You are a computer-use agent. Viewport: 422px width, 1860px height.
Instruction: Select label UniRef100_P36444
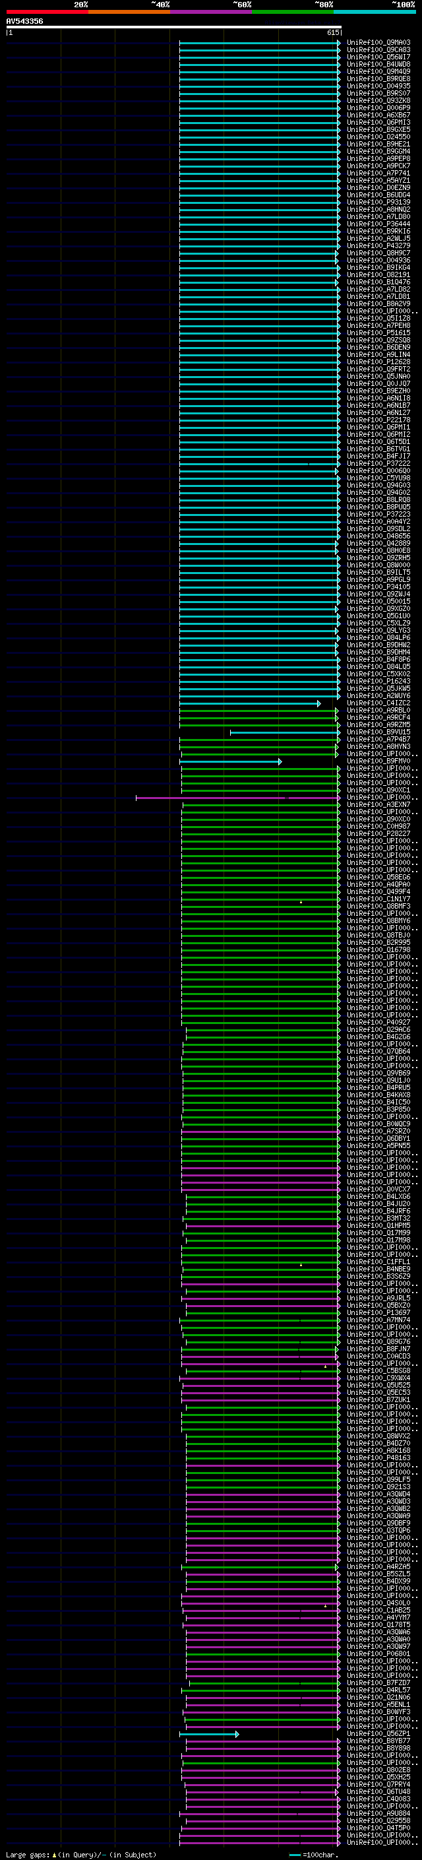click(378, 224)
